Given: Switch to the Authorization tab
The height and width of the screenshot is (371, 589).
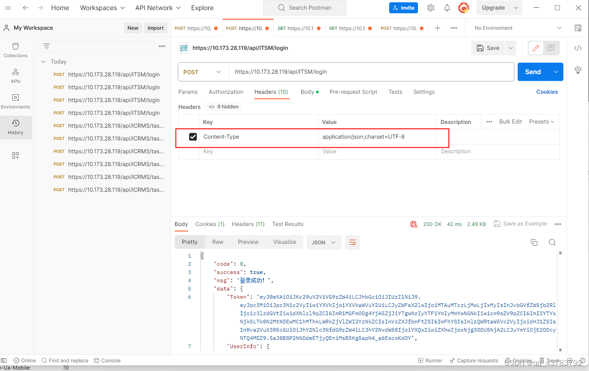Looking at the screenshot, I should [x=225, y=91].
